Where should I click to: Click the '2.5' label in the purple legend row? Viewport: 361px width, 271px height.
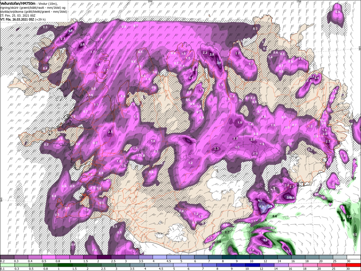[x=113, y=261]
